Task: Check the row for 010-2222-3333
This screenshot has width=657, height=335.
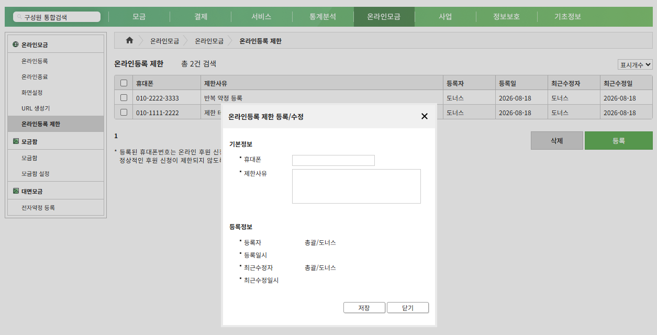Action: coord(124,97)
